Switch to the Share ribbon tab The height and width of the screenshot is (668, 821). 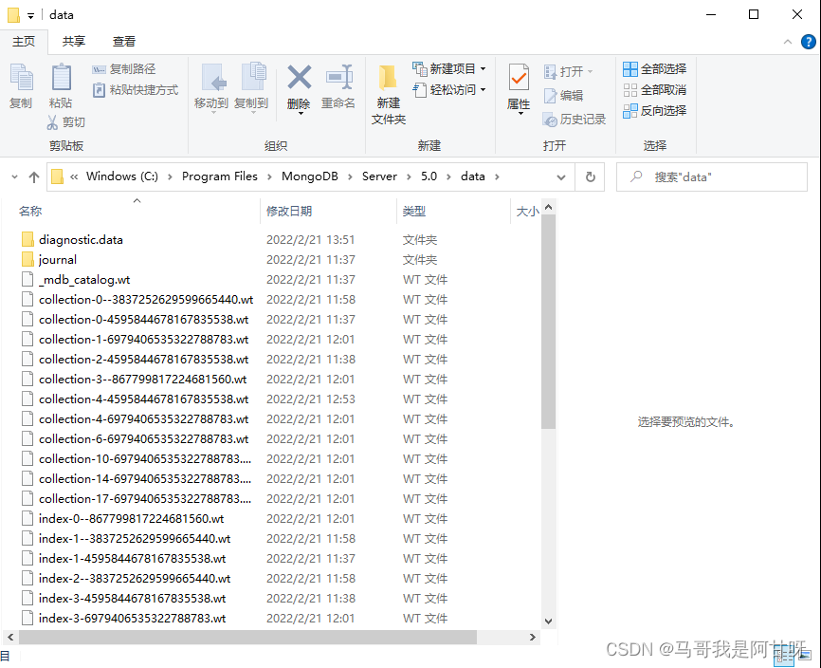tap(74, 42)
